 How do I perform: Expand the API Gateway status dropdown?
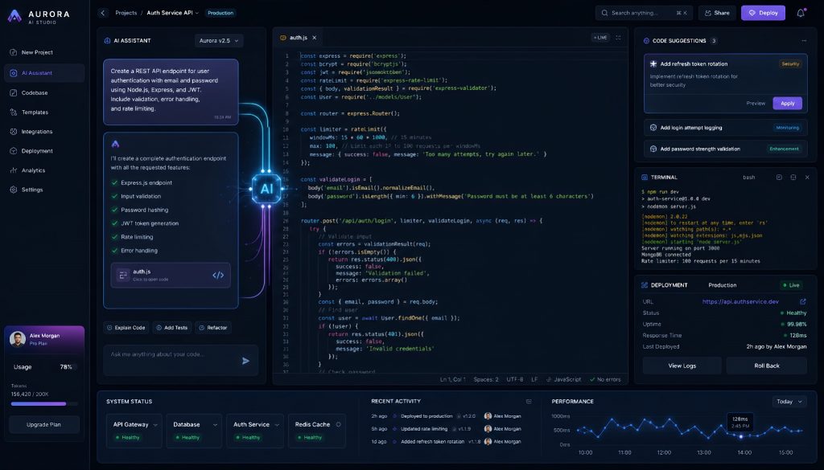(155, 425)
